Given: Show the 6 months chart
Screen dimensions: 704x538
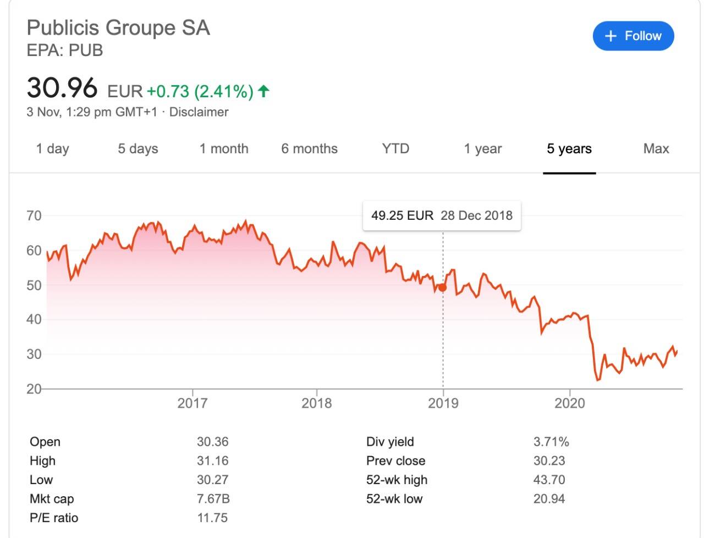Looking at the screenshot, I should coord(309,149).
